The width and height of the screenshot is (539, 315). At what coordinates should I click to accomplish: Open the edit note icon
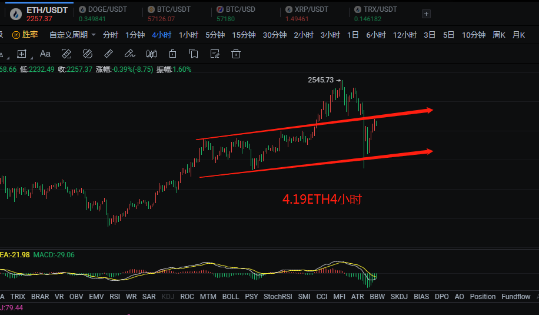coord(215,54)
